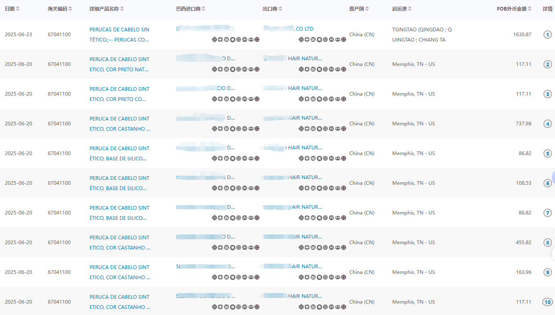Click the BI icon under the row 1 importer
Viewport: 555px width, 315px height.
(x=226, y=39)
